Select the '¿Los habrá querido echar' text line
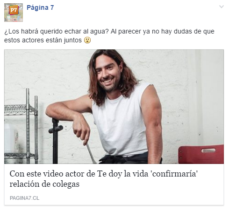Viewport: 229px width, 211px height. click(109, 31)
